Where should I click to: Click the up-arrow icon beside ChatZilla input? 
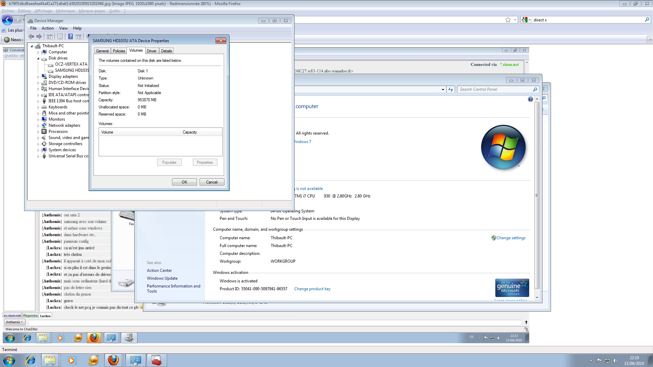[526, 322]
